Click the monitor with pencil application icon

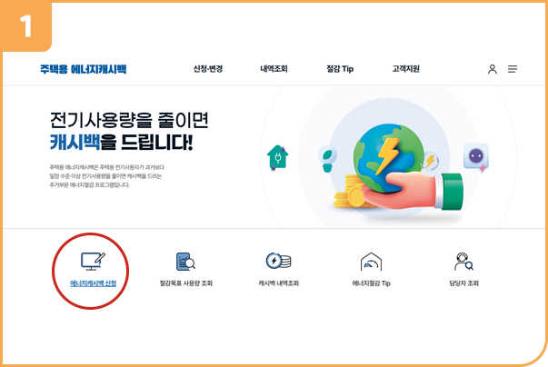[x=93, y=262]
